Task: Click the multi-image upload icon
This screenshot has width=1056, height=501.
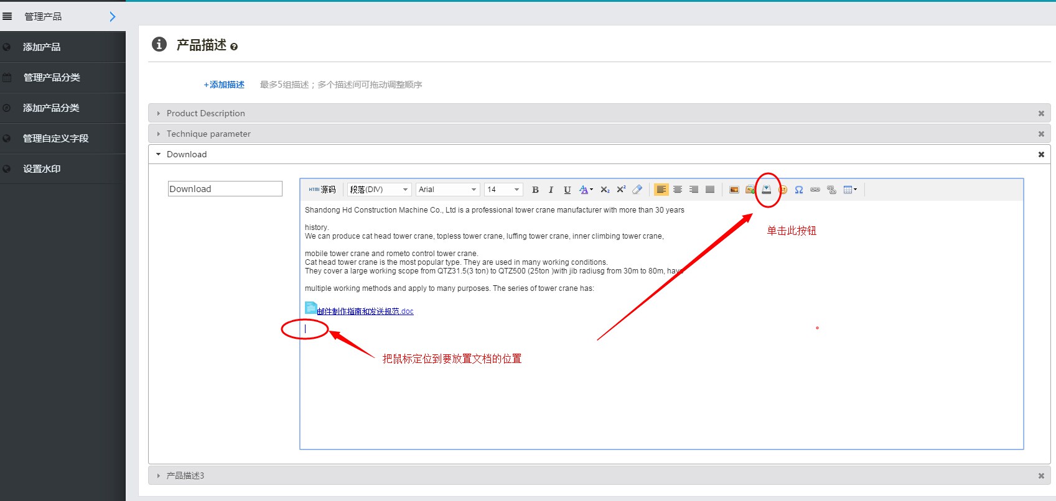Action: click(750, 190)
